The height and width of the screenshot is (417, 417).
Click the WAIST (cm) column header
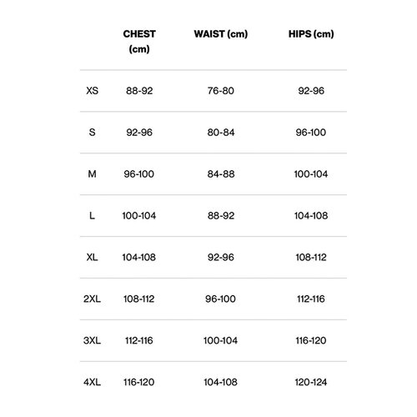pyautogui.click(x=221, y=34)
